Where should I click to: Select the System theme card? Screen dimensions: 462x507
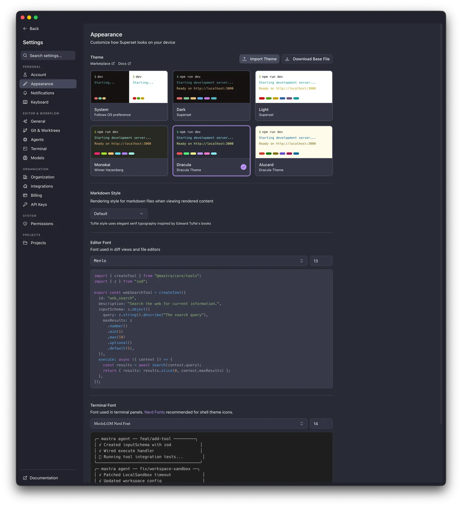click(129, 96)
